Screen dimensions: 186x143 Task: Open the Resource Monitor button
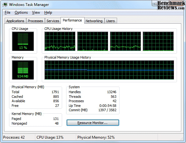coord(93,123)
